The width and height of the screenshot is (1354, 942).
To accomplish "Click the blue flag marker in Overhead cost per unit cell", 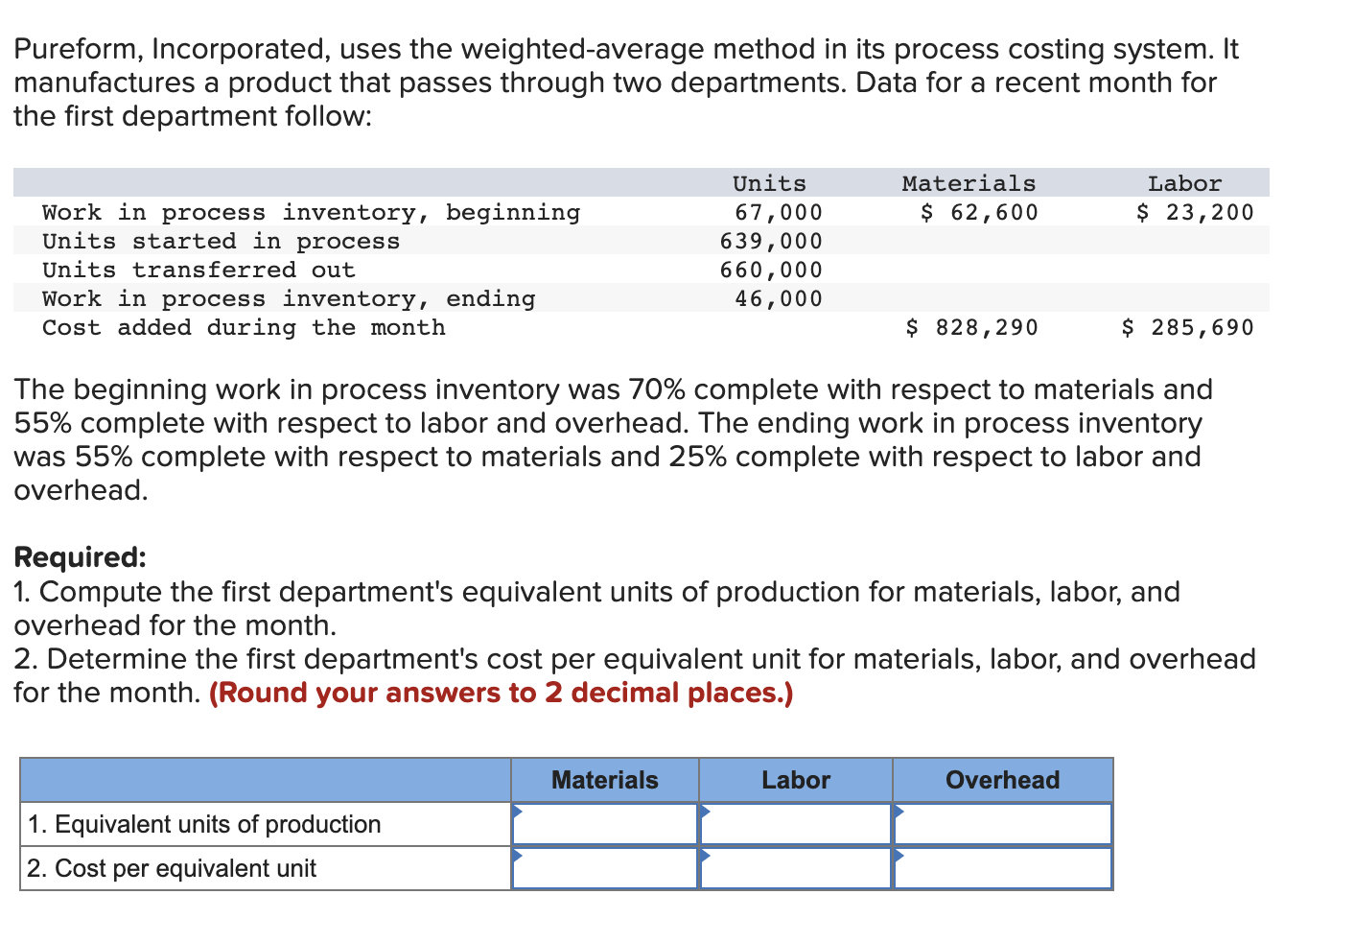I will point(899,856).
